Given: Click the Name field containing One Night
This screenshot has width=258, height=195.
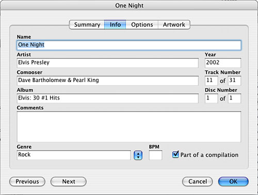Looking at the screenshot, I should tap(129, 45).
